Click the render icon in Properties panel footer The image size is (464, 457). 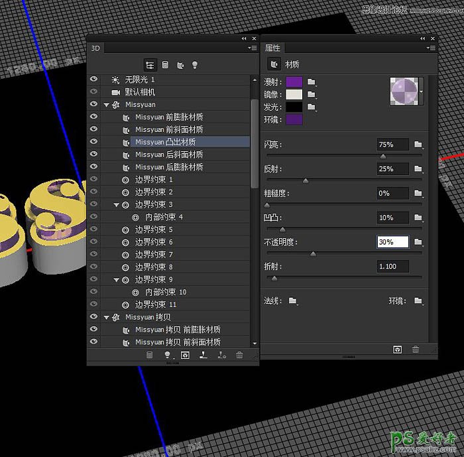tap(397, 350)
